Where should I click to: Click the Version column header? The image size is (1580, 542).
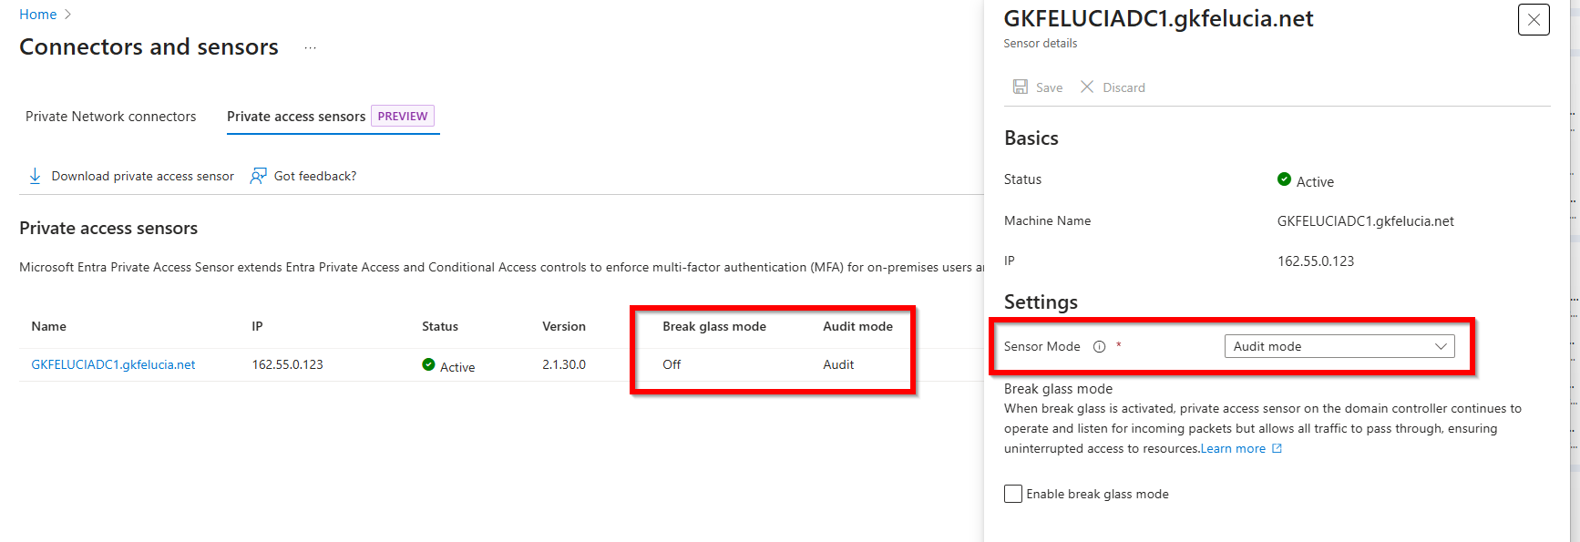click(564, 326)
